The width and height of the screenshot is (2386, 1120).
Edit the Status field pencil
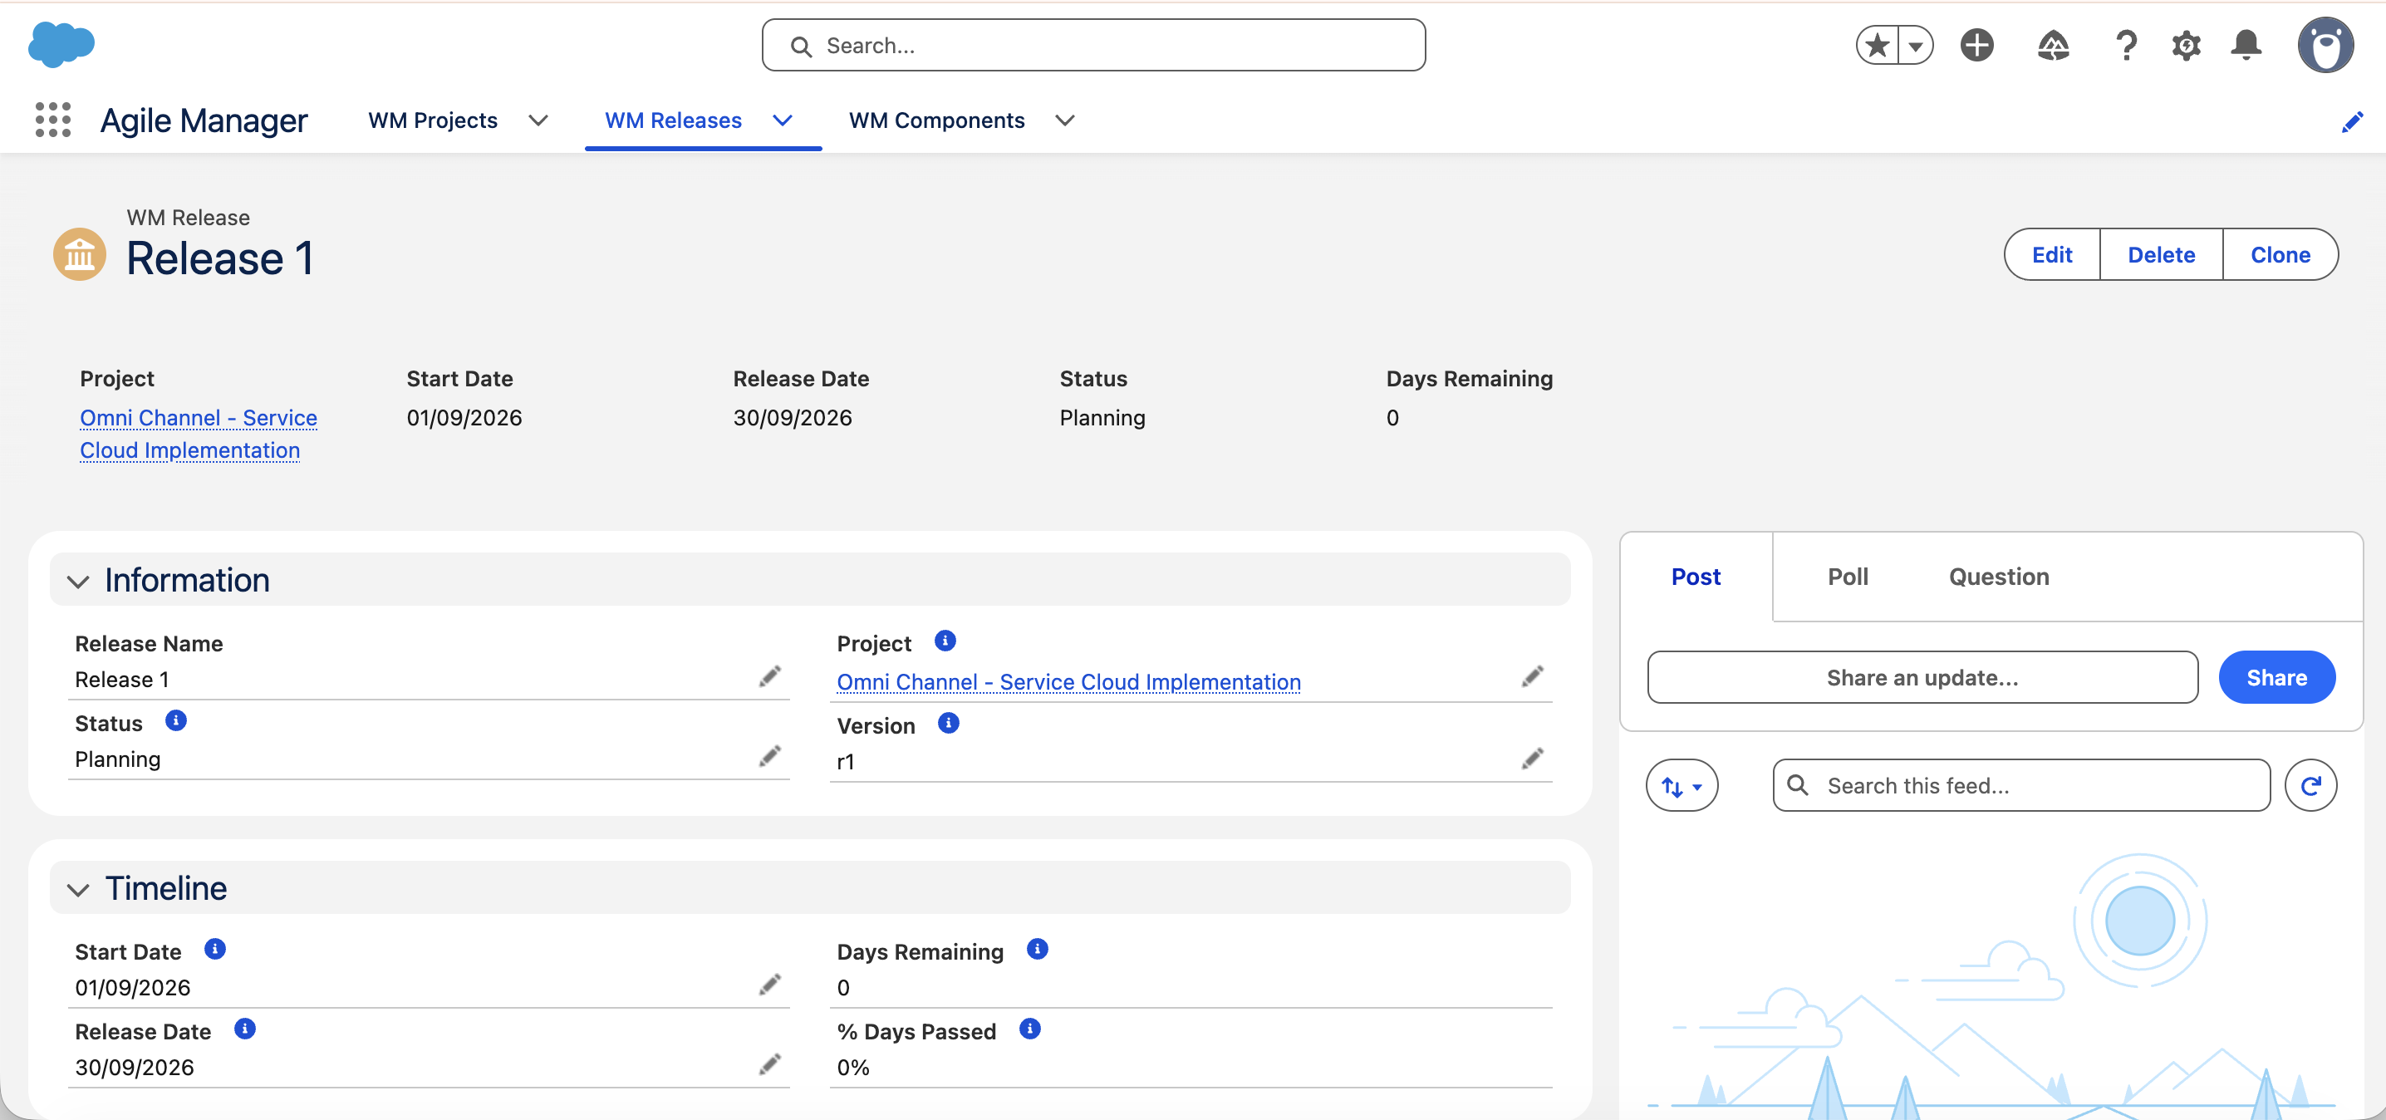769,756
